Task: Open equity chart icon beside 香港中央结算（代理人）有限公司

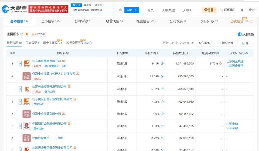Action: point(77,74)
